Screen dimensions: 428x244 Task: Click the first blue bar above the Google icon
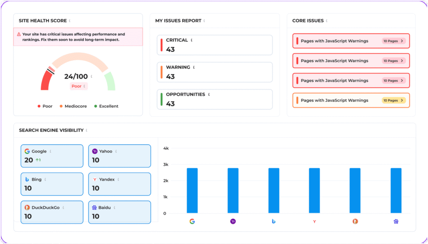(192, 191)
